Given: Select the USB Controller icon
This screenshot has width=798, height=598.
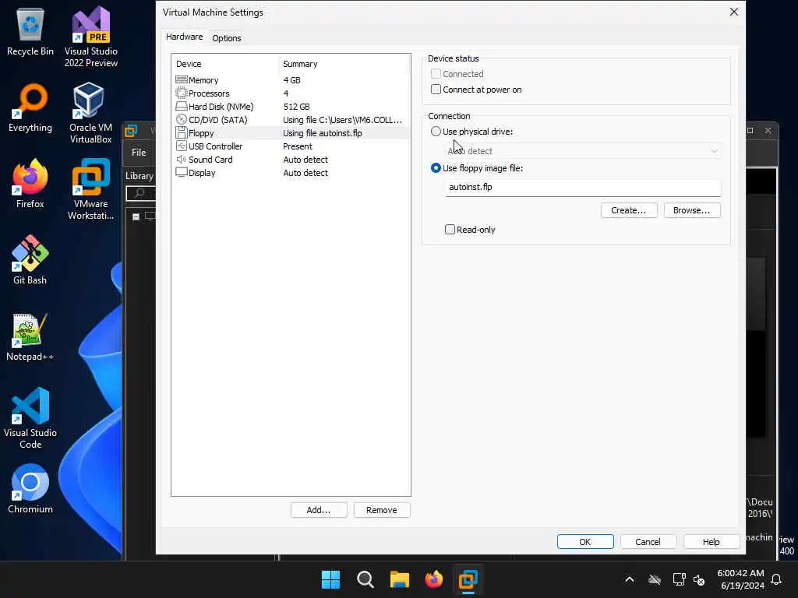Looking at the screenshot, I should [181, 146].
